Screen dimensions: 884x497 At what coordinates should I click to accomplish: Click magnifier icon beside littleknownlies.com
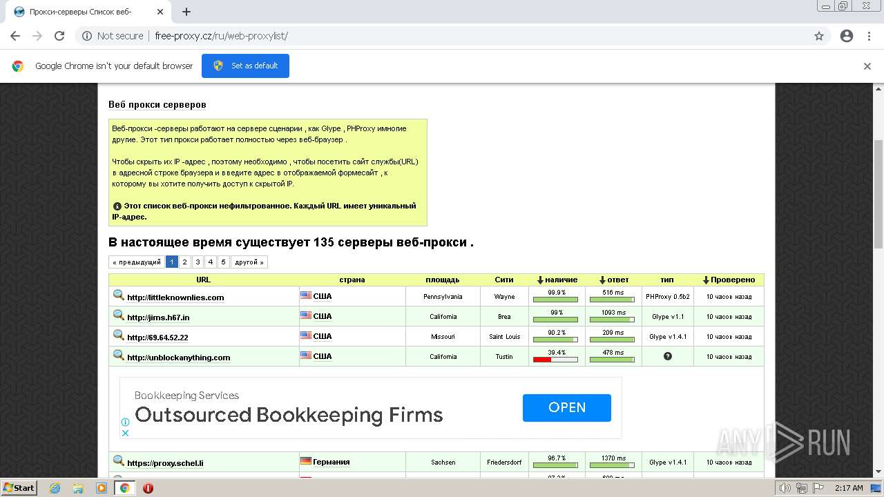pos(119,295)
